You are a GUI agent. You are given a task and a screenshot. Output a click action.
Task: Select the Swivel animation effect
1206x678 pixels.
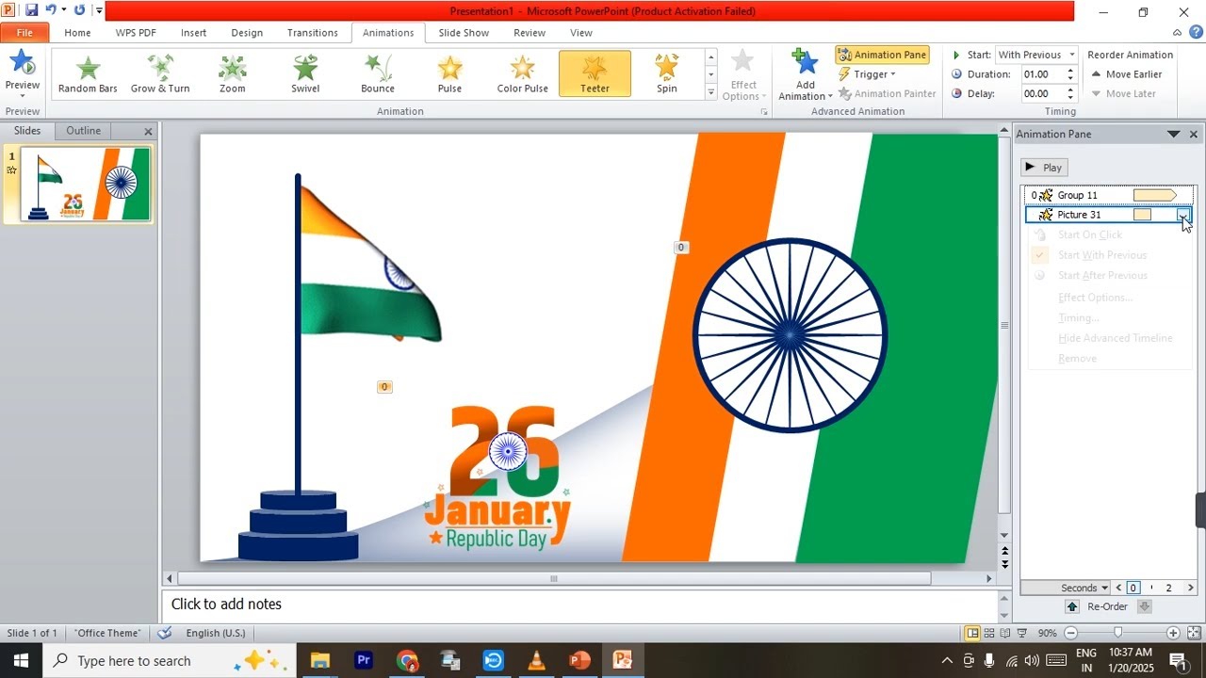pos(305,73)
